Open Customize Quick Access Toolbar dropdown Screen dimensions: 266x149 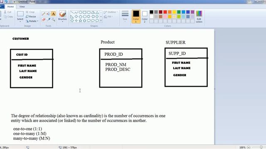click(x=14, y=2)
